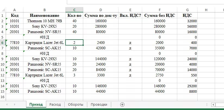
Task: Select row 5 header
Action: pyautogui.click(x=3, y=37)
